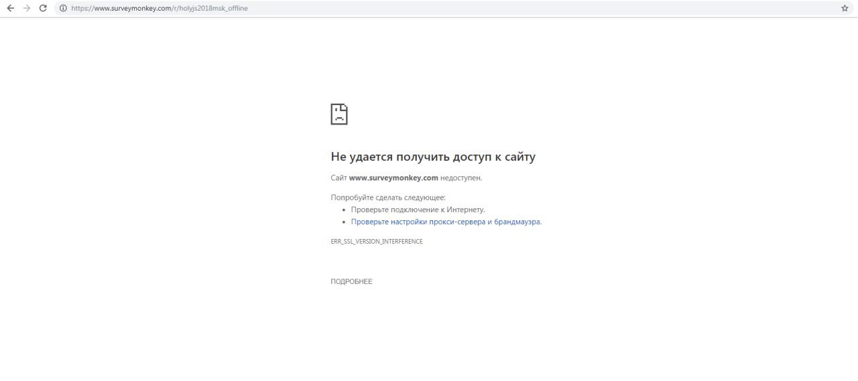View site information icon in address bar
Image resolution: width=858 pixels, height=381 pixels.
[x=63, y=8]
